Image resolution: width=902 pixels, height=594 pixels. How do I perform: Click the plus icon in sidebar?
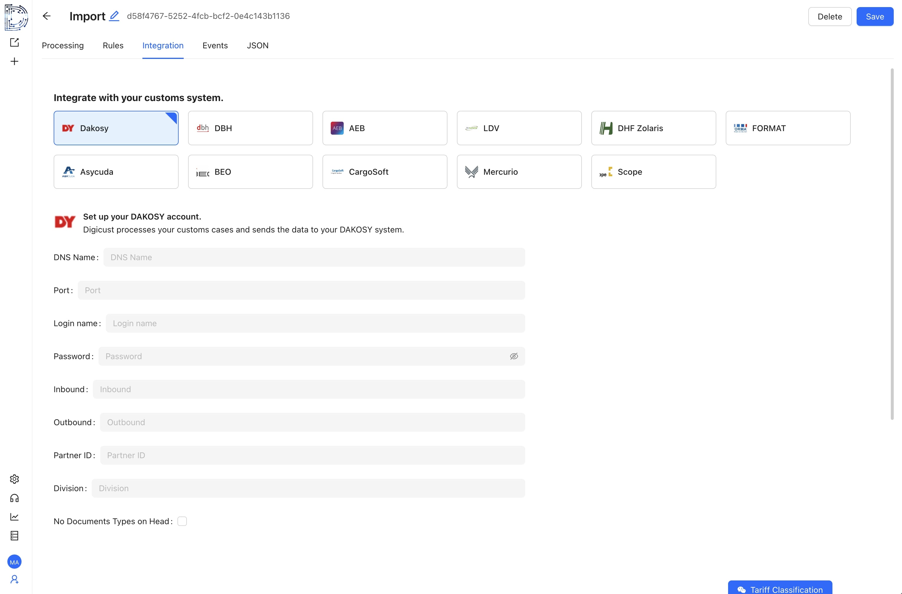pyautogui.click(x=14, y=61)
